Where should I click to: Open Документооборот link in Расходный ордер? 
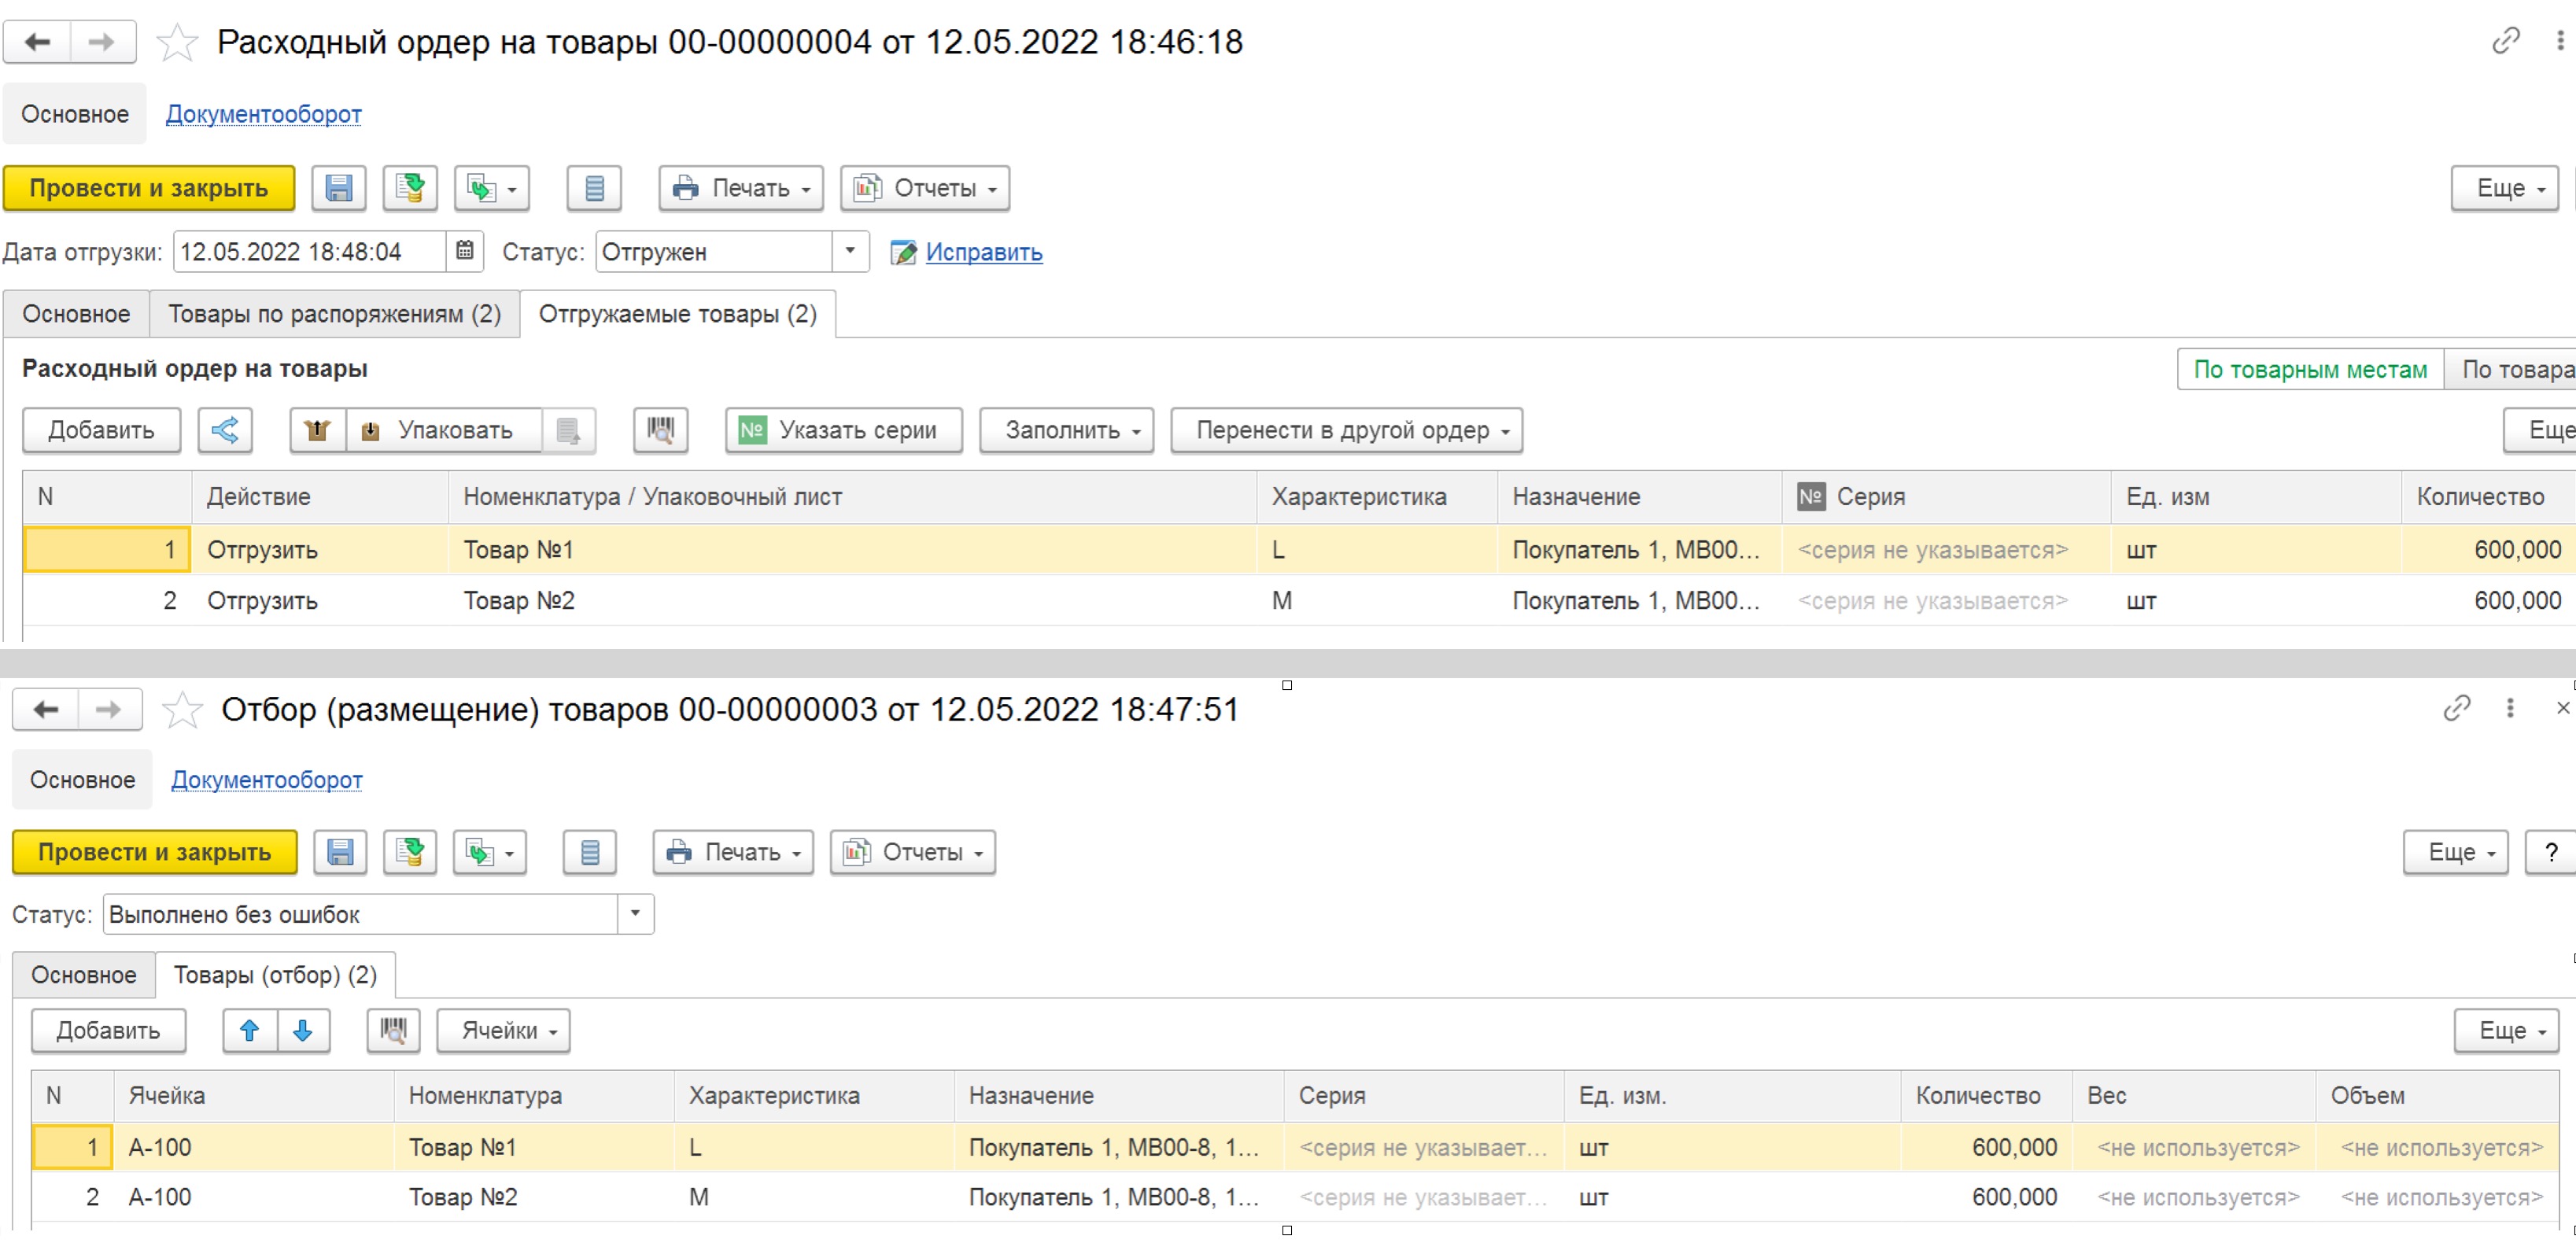(x=263, y=114)
